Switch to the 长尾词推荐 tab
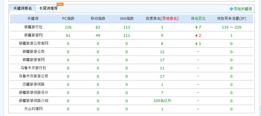This screenshot has width=261, height=116. click(49, 8)
